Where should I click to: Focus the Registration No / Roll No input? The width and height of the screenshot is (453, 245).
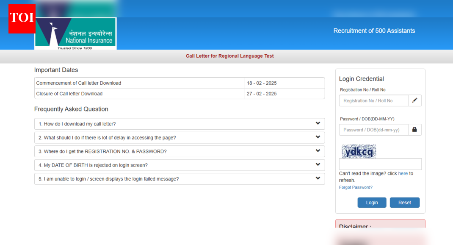coord(373,100)
